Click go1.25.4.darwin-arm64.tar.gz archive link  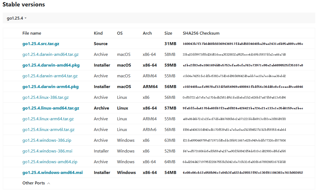click(x=50, y=76)
